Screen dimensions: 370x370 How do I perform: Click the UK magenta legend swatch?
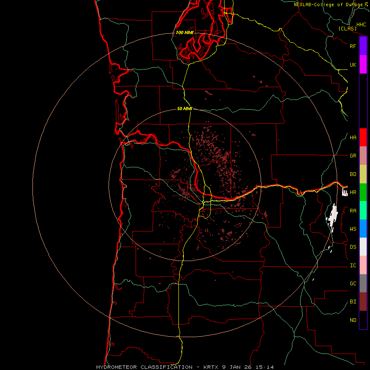pyautogui.click(x=363, y=65)
